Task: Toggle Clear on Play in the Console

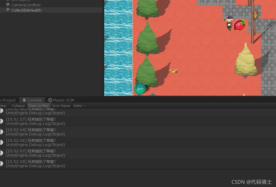Action: point(38,106)
